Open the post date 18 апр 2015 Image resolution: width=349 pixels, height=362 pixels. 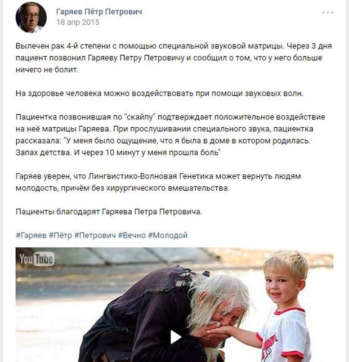[78, 22]
